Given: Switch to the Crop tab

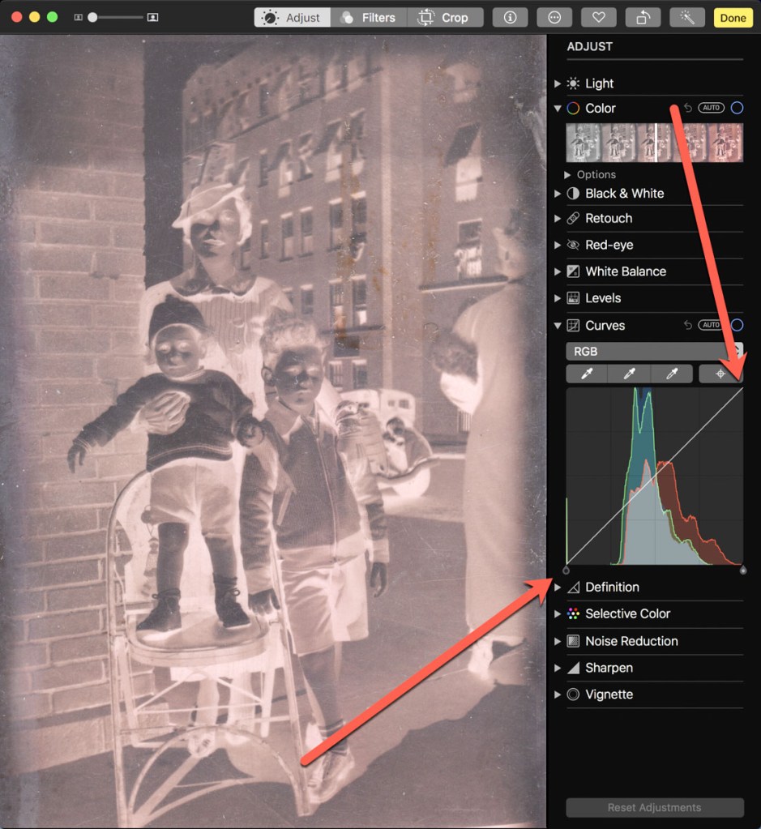Looking at the screenshot, I should pos(445,17).
